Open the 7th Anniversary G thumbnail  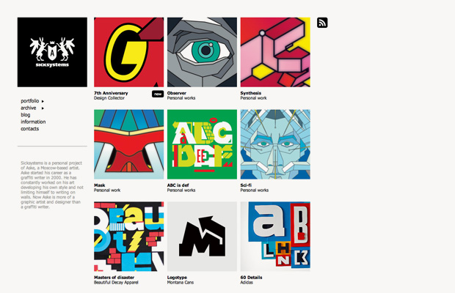pos(129,52)
